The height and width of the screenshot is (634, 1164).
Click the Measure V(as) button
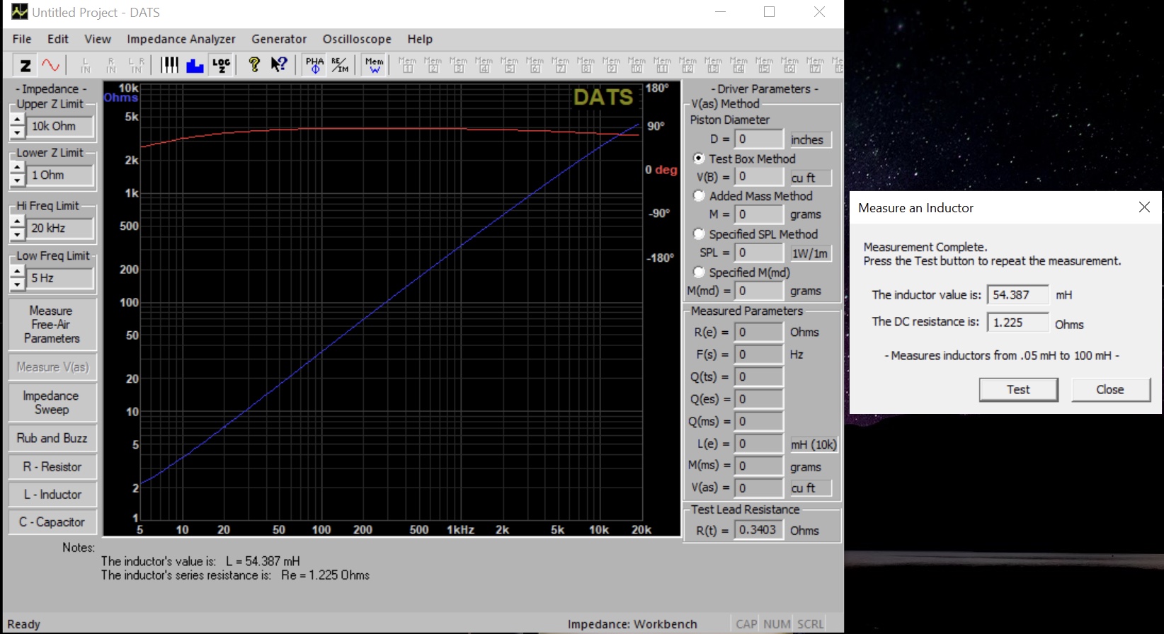pos(52,367)
